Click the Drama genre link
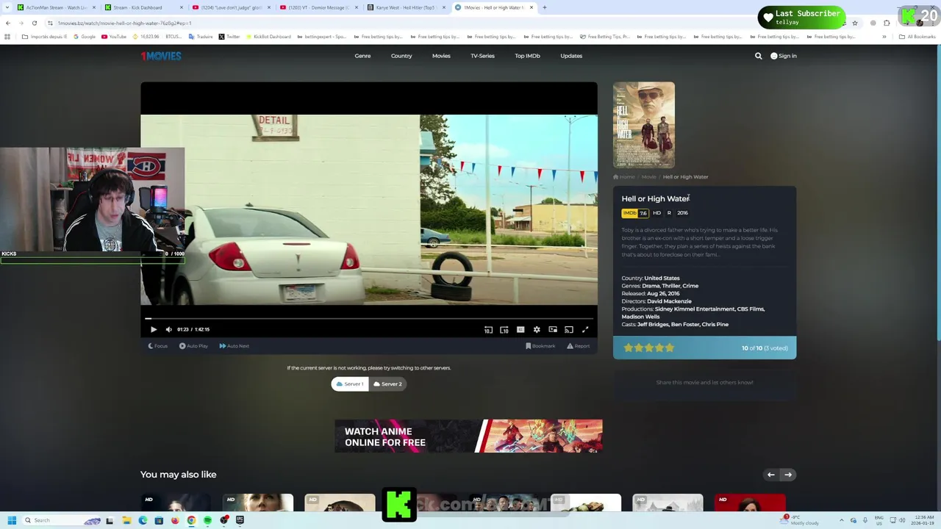This screenshot has height=529, width=941. [x=651, y=286]
